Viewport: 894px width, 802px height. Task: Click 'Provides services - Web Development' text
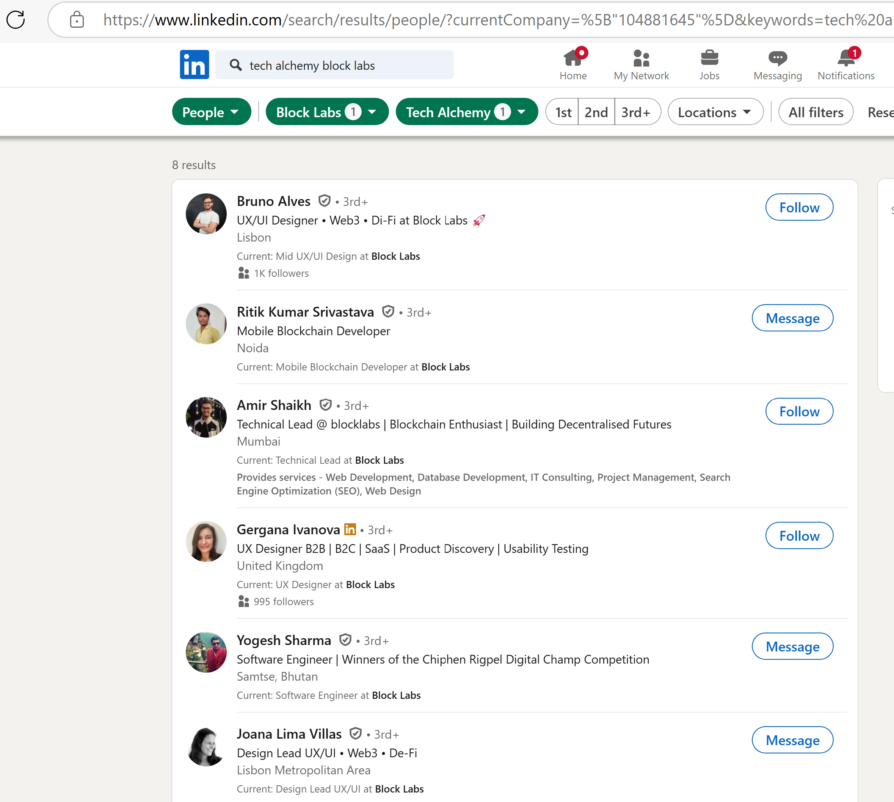point(483,484)
